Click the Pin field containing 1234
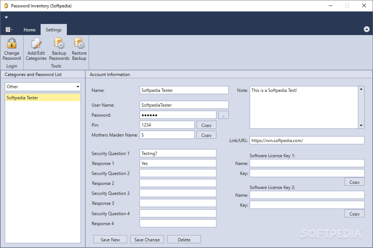This screenshot has width=373, height=248. tap(167, 125)
